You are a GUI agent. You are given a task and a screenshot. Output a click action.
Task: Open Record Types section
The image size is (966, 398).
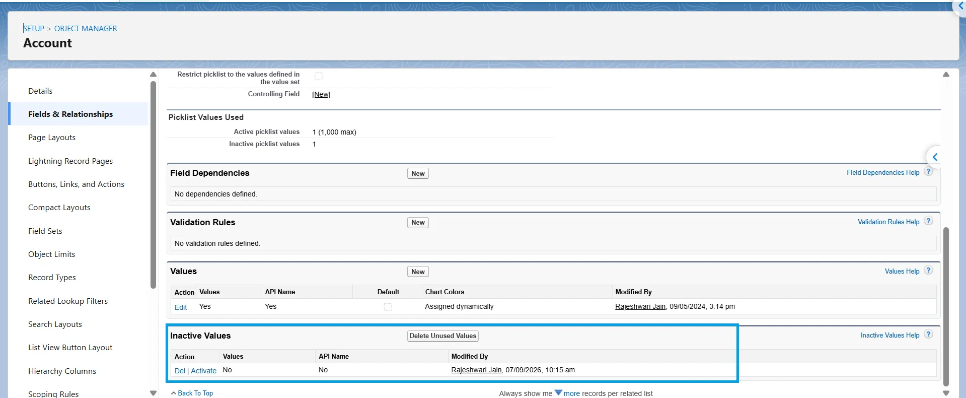click(52, 277)
